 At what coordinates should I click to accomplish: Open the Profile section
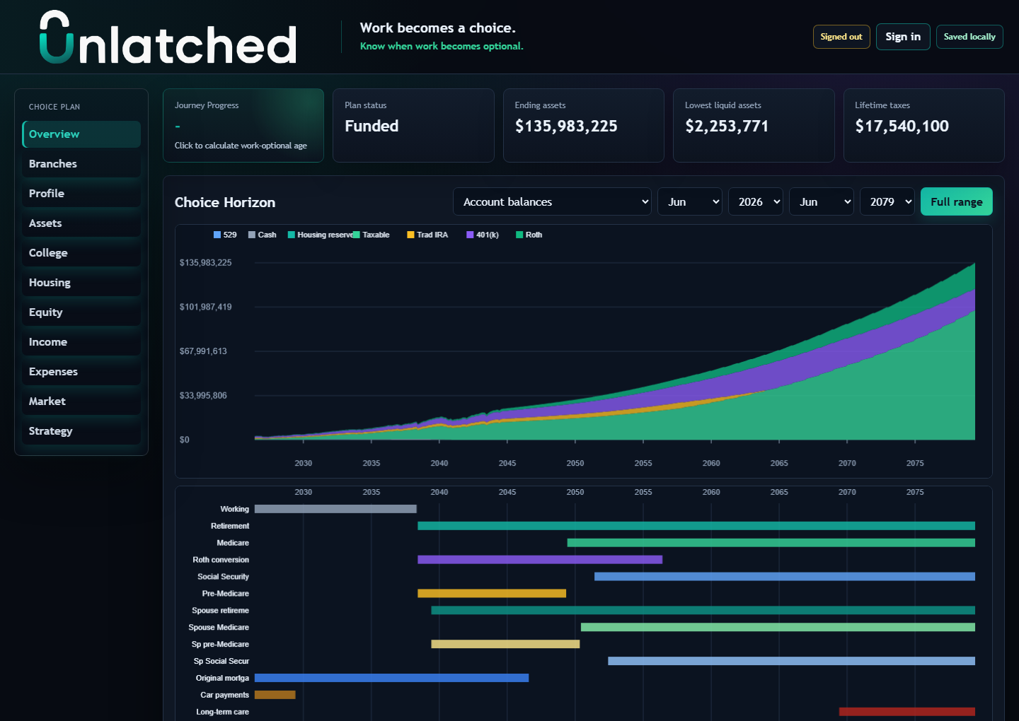[81, 194]
